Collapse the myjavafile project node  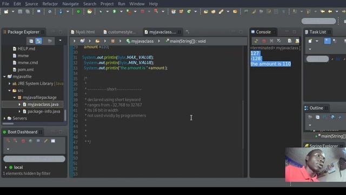4,76
